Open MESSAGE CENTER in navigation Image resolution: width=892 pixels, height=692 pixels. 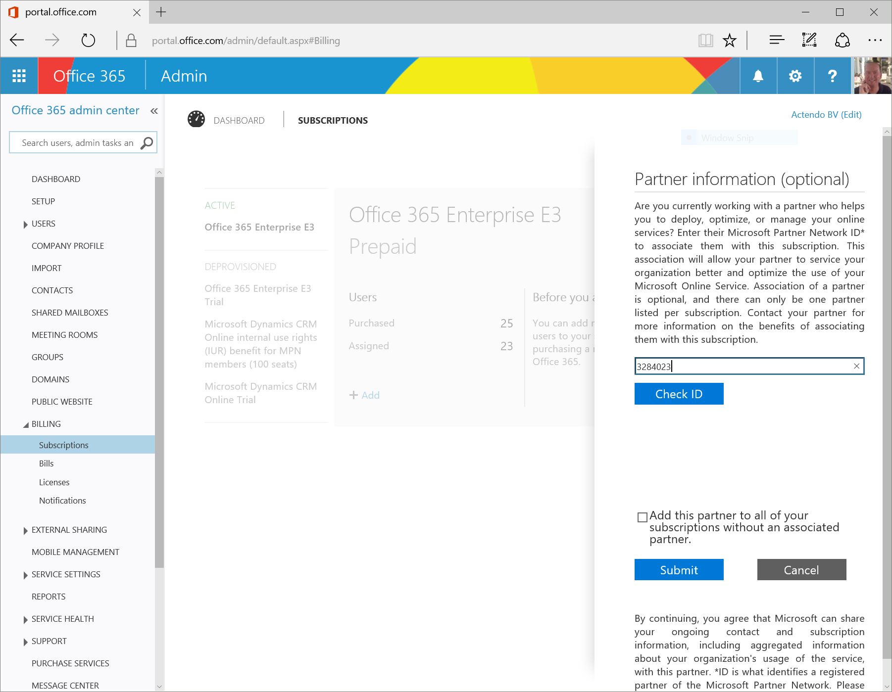pos(65,686)
